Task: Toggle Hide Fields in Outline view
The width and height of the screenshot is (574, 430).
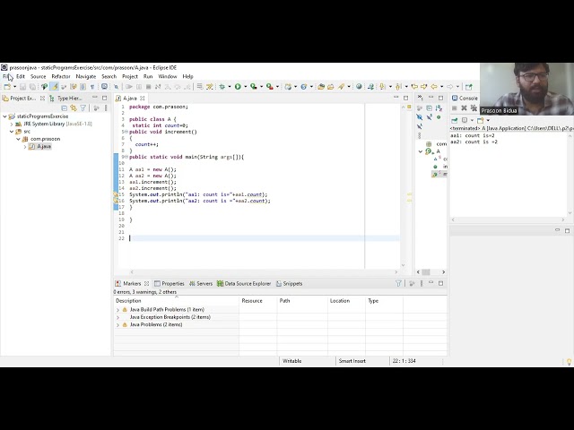Action: (420, 117)
